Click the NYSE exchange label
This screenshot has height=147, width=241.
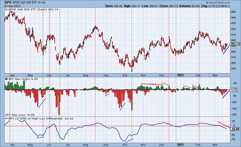point(42,3)
